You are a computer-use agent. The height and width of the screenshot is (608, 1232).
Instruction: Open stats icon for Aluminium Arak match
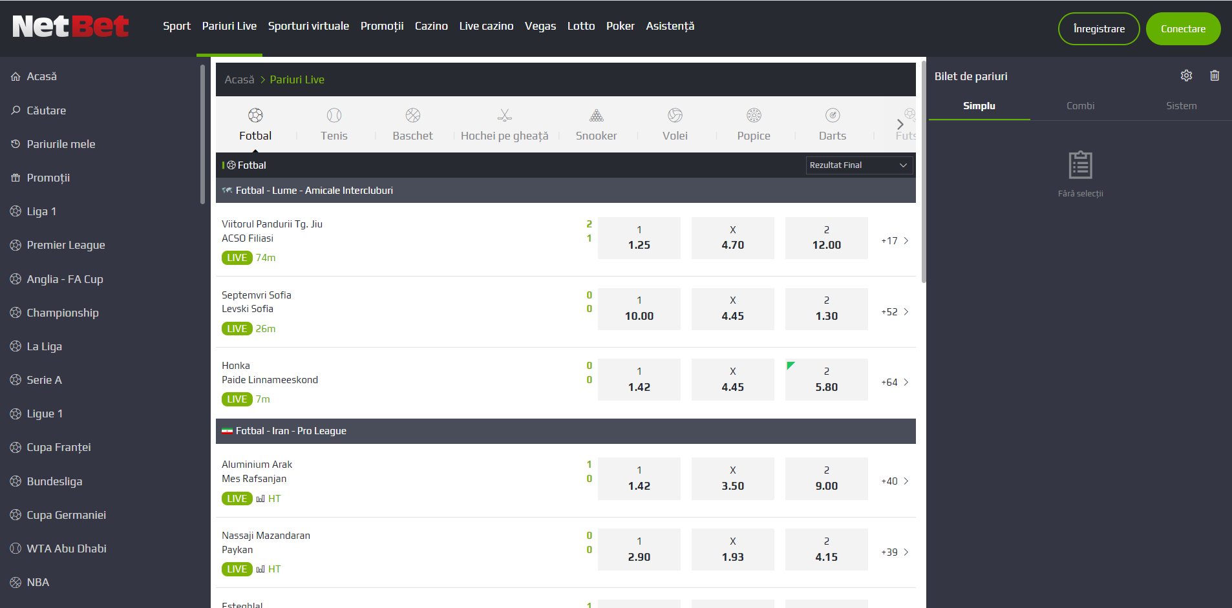(260, 499)
